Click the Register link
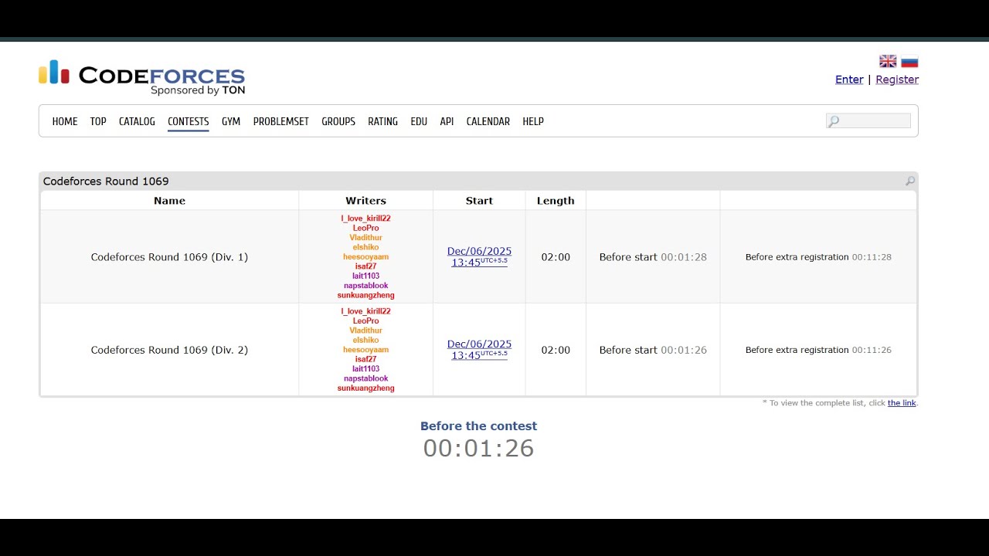 tap(897, 80)
